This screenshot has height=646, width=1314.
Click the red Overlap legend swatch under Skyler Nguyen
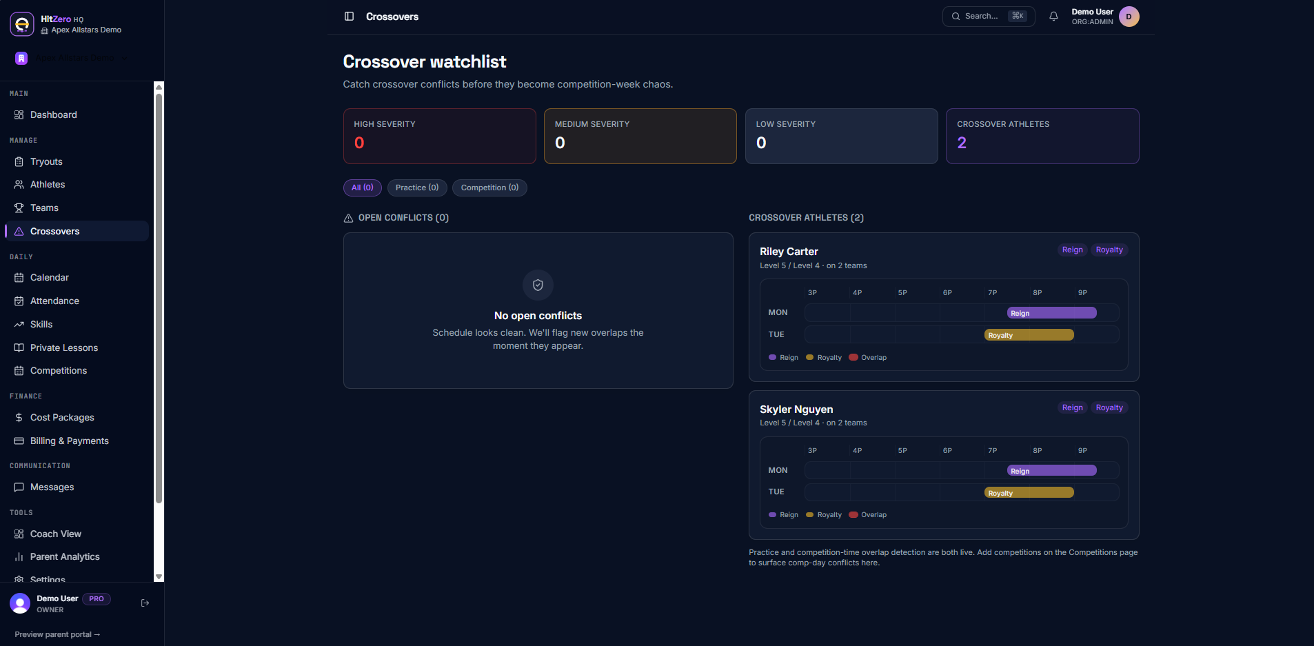(x=853, y=515)
